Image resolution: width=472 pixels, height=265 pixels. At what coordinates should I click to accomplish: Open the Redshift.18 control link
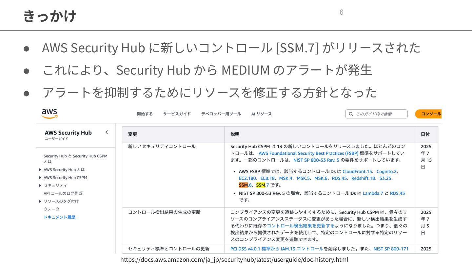tap(363, 178)
